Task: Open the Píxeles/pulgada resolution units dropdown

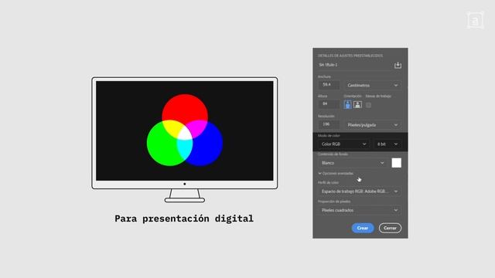Action: pos(373,125)
